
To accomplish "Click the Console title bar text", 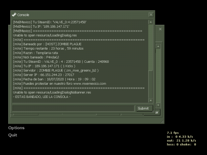I will coord(23,15).
